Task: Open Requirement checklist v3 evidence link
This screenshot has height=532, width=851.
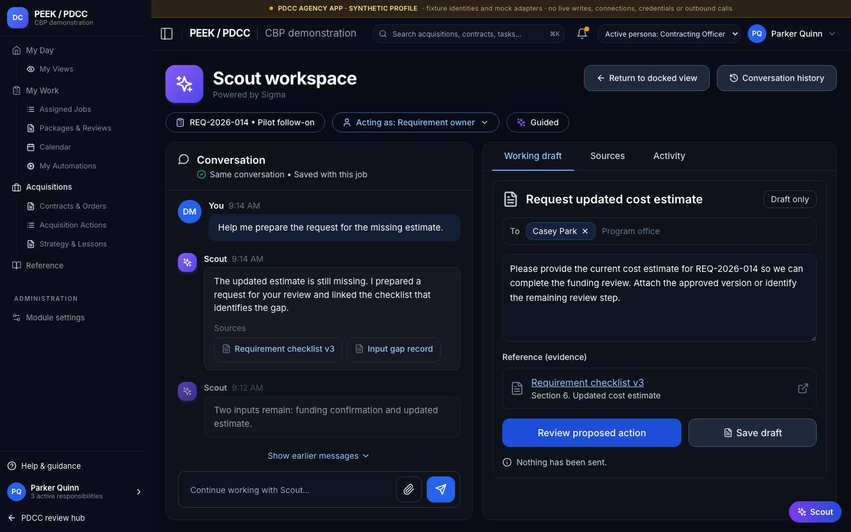Action: click(x=587, y=382)
